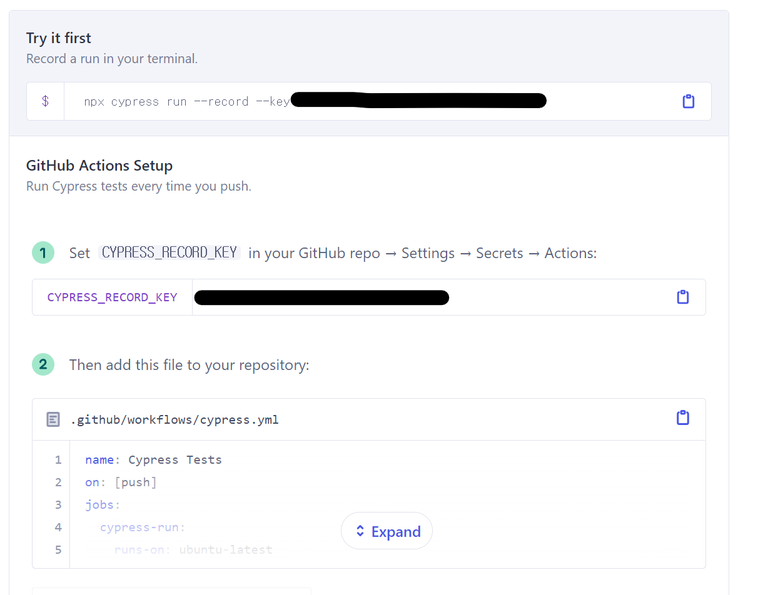Click 'Then add this file to your repository:' text
758x595 pixels.
189,365
